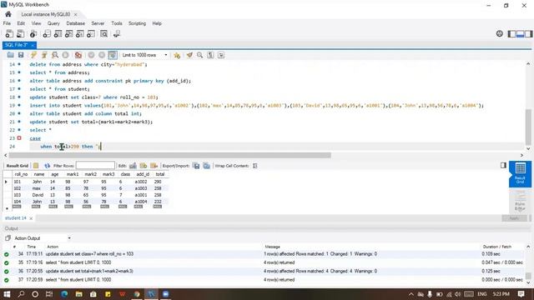
Task: Select the a1003 cell in result grid
Action: tap(141, 188)
